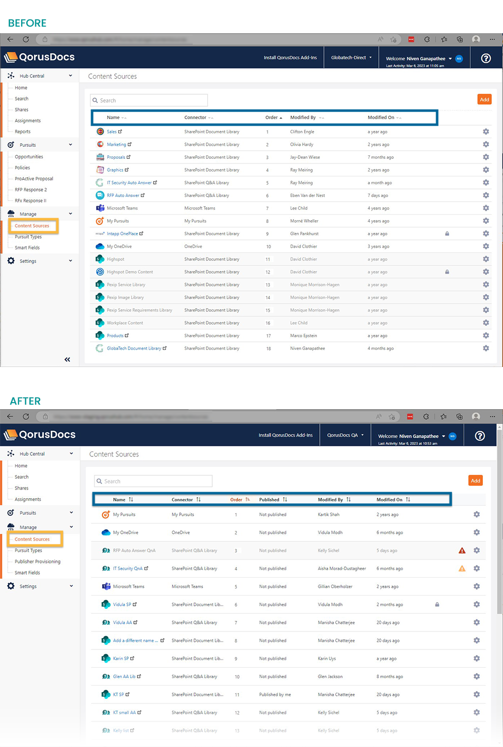
Task: Click Search field in AFTER screenshot
Action: point(153,481)
